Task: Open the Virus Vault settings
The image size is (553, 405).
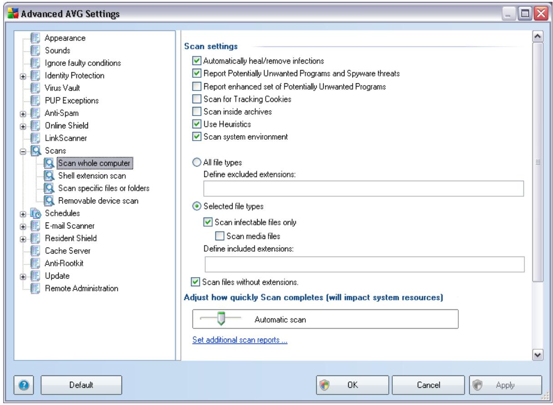Action: coord(61,88)
